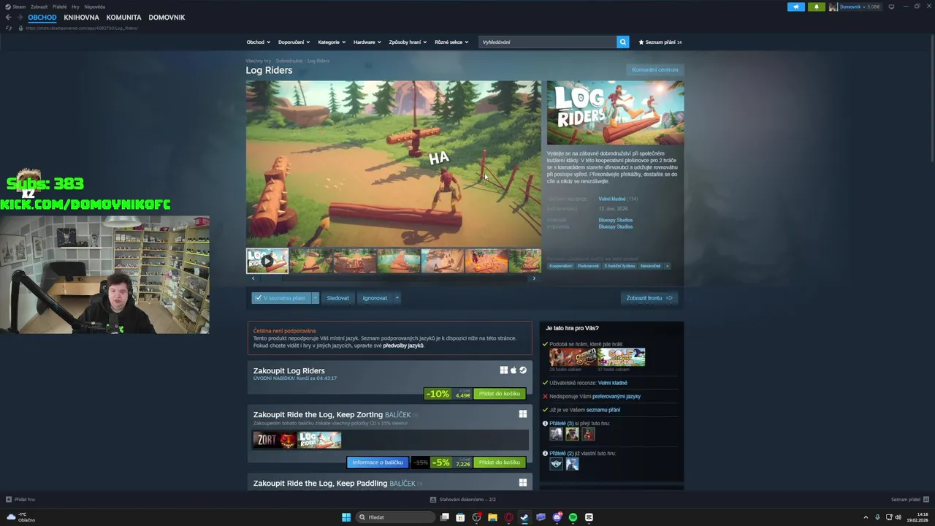Image resolution: width=935 pixels, height=526 pixels.
Task: Click the Seznam přání star icon
Action: 641,42
